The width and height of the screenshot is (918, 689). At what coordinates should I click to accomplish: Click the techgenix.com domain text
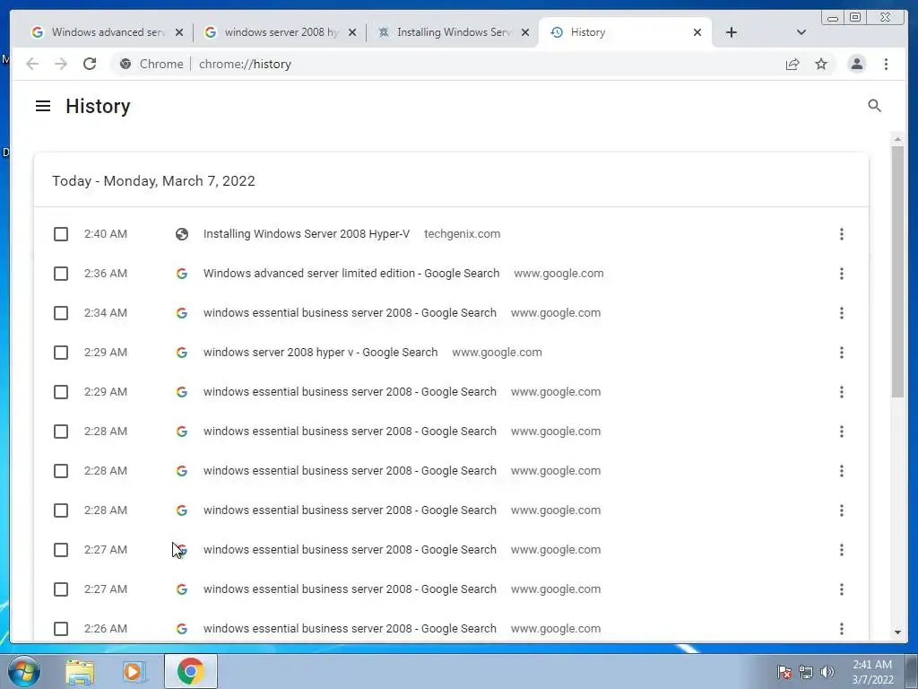click(x=462, y=234)
